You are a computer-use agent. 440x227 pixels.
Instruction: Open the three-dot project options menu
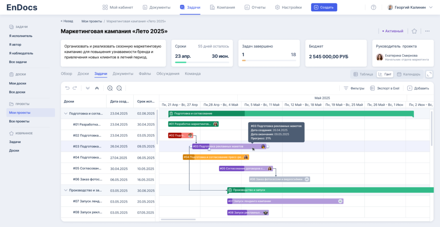click(x=427, y=31)
